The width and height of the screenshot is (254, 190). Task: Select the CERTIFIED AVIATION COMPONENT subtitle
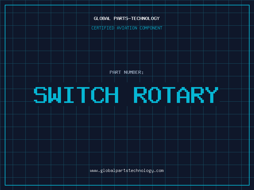pos(127,28)
